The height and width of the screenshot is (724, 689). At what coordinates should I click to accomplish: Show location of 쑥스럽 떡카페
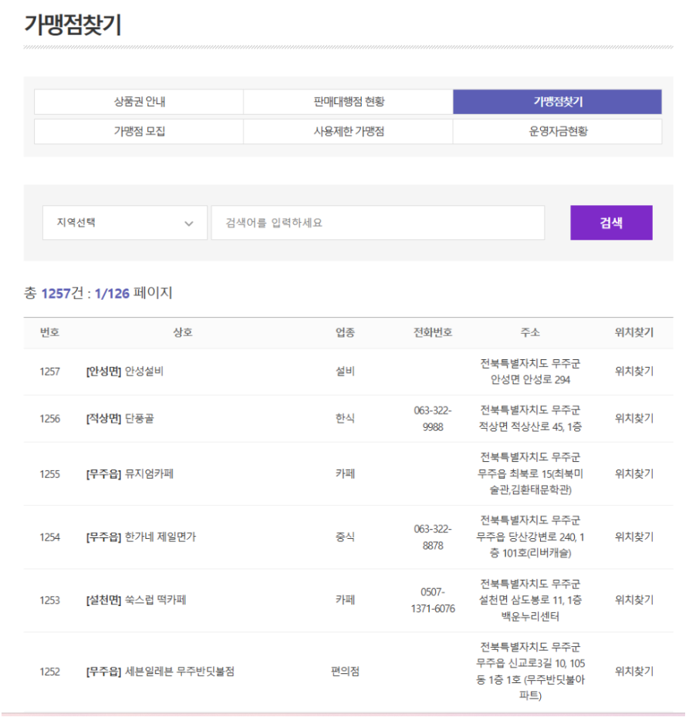[x=633, y=601]
